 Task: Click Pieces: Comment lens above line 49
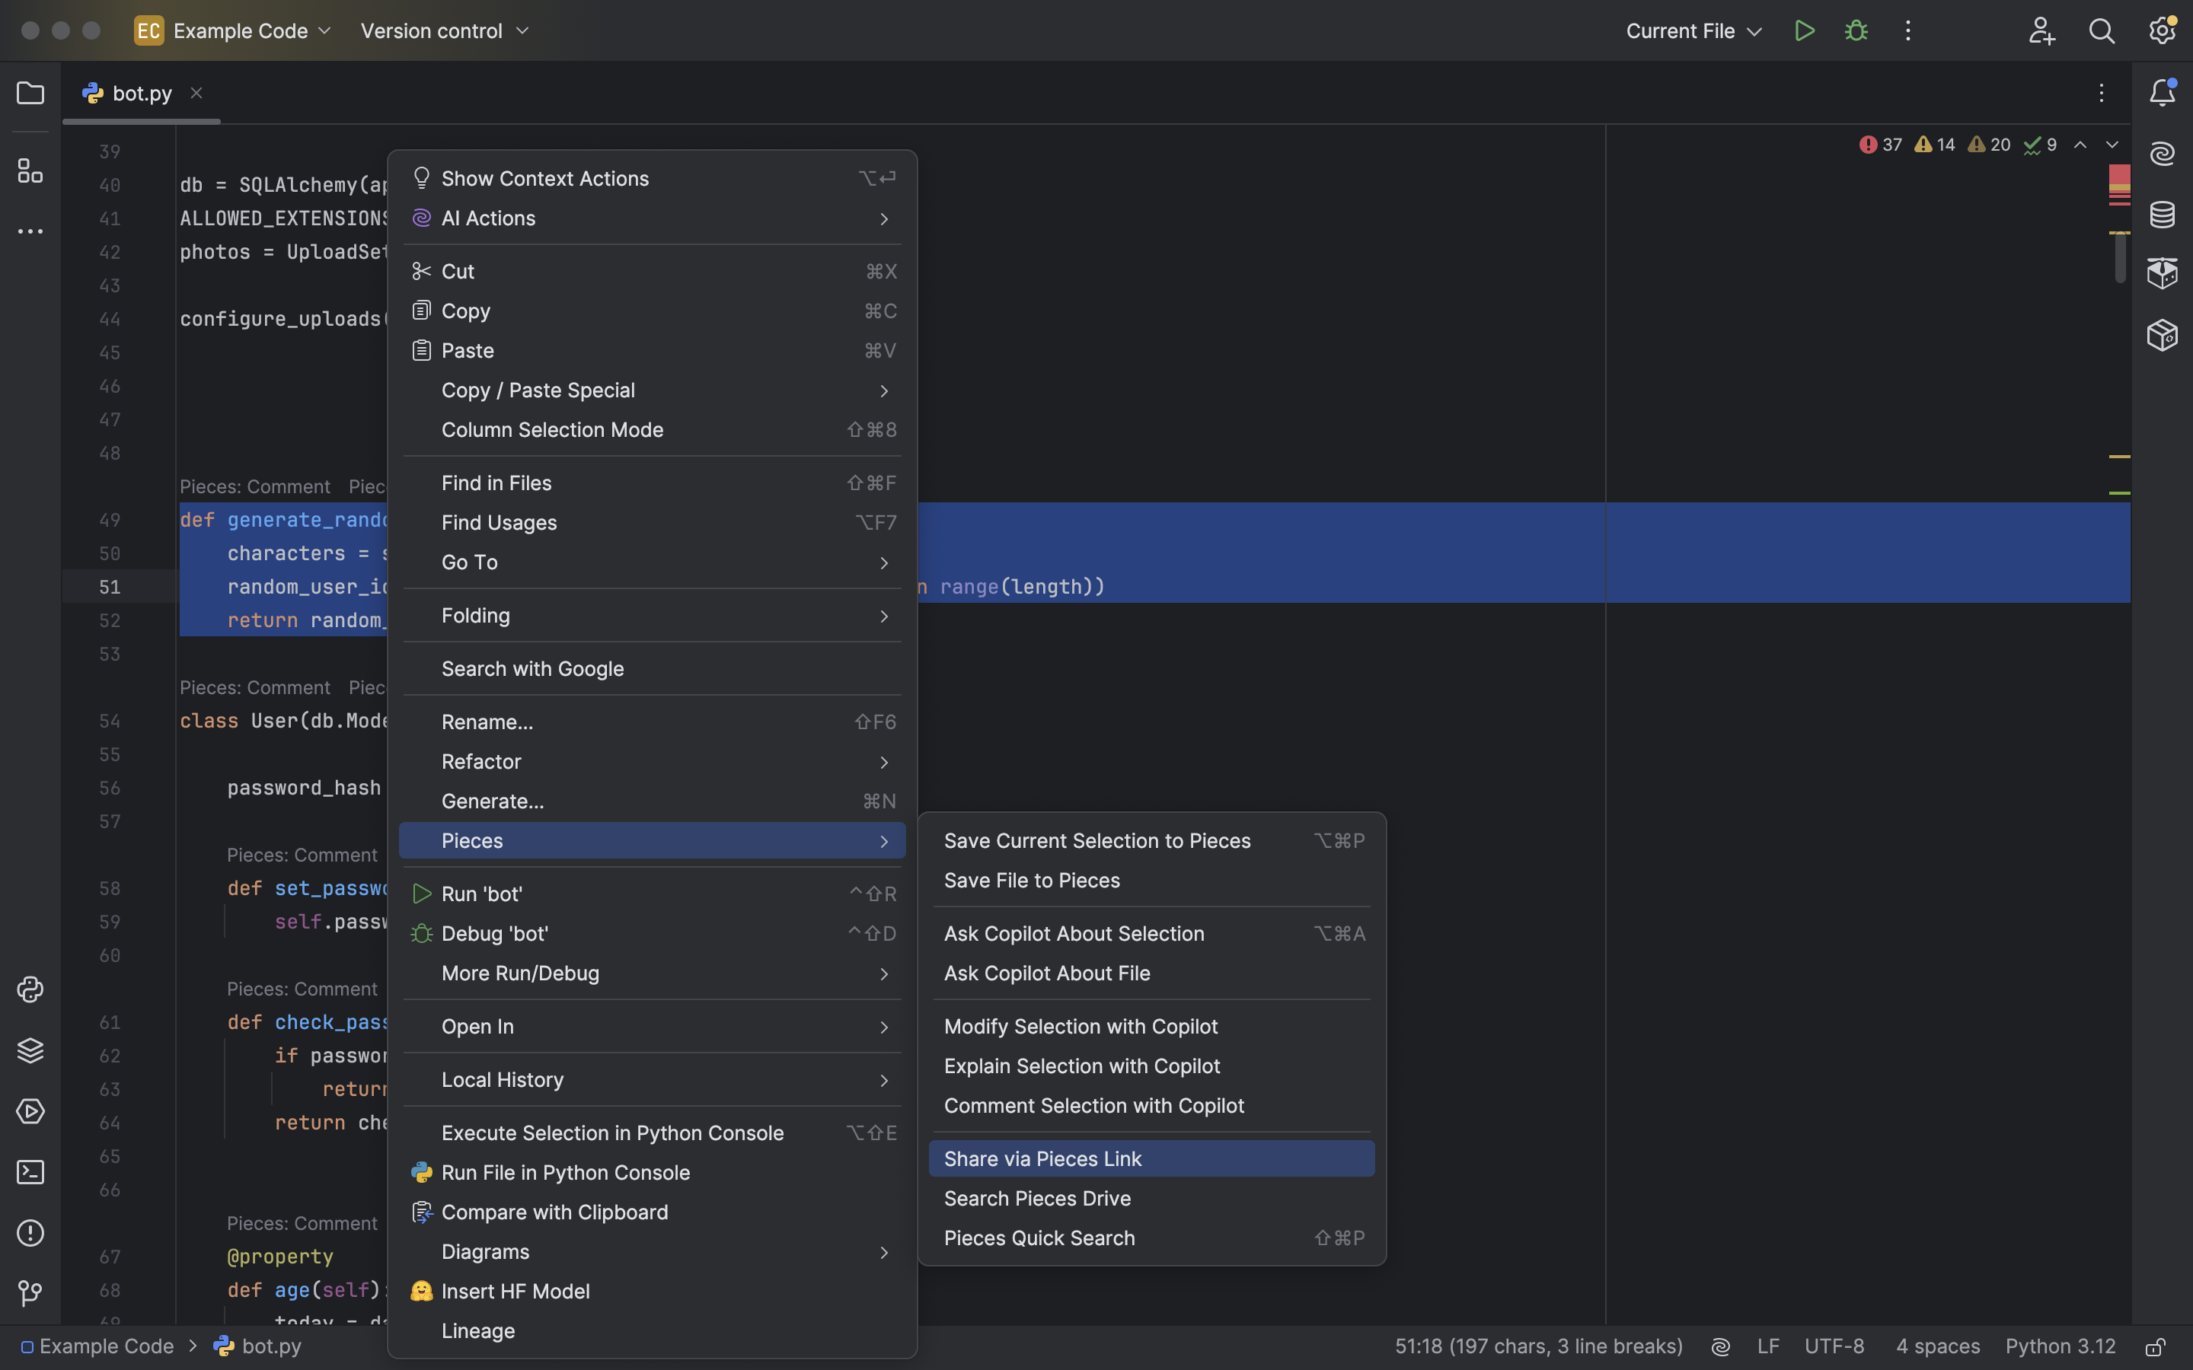(x=254, y=486)
